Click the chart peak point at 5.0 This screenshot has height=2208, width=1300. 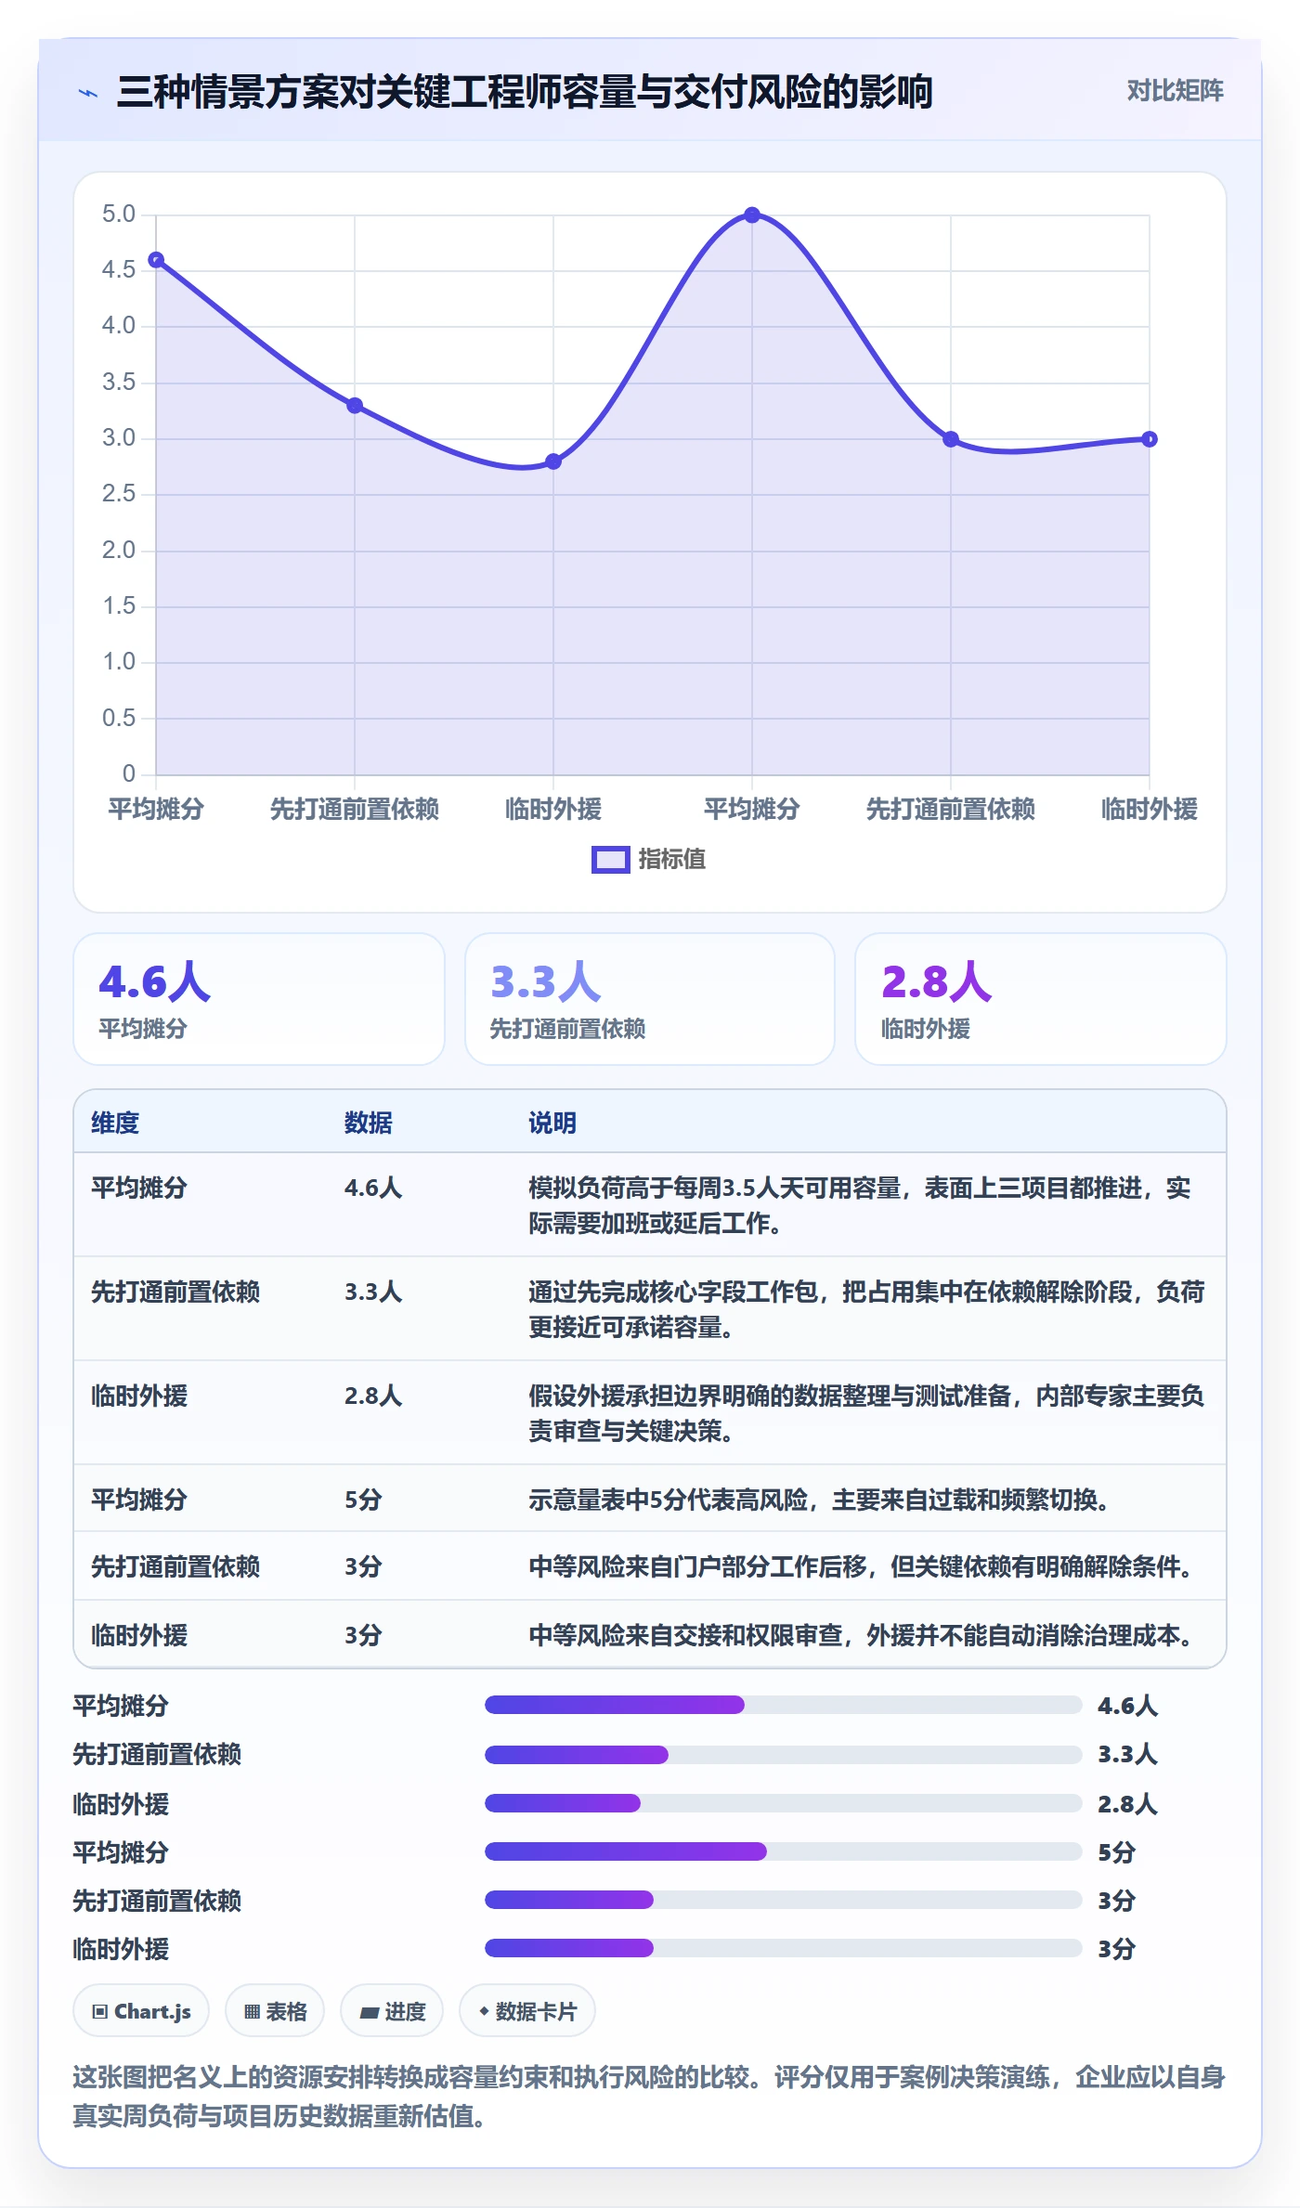(752, 214)
